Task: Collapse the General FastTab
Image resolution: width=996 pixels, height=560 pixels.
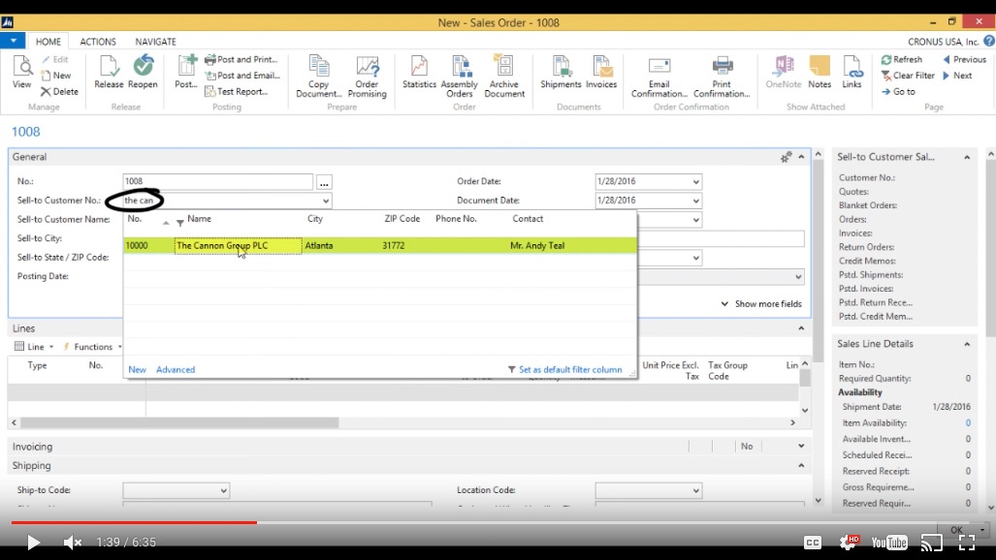Action: tap(802, 157)
